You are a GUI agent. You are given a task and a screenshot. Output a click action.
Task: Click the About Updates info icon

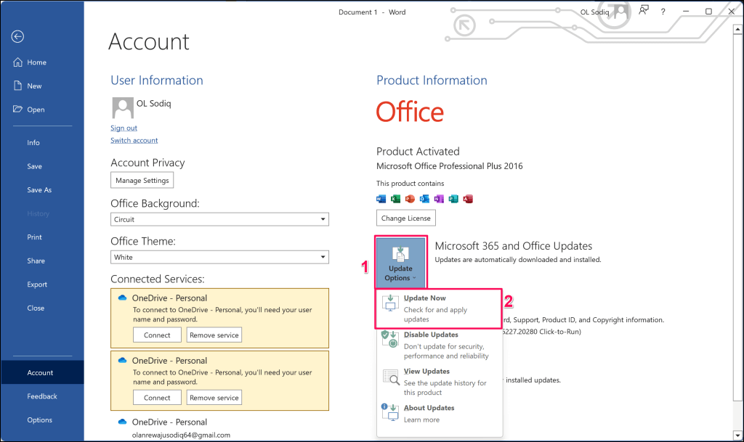(x=390, y=412)
